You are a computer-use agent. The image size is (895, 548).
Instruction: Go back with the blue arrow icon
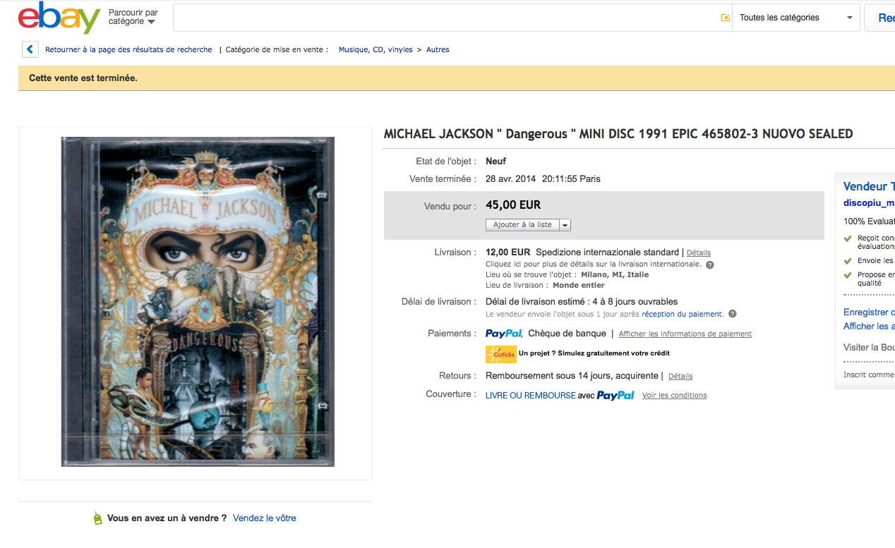click(30, 49)
